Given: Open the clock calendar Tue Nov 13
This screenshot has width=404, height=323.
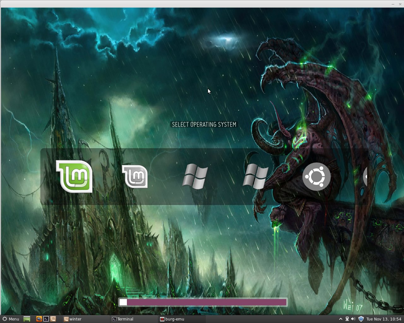Looking at the screenshot, I should point(384,319).
